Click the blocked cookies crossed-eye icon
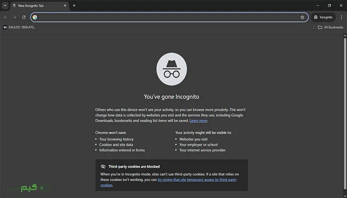Screen dimensions: 347x198 [103, 167]
